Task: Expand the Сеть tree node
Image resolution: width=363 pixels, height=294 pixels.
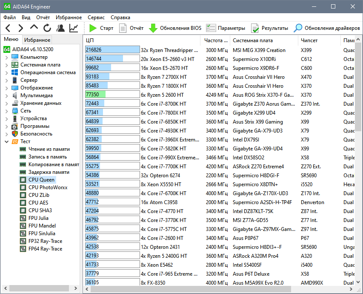Action: (x=7, y=111)
